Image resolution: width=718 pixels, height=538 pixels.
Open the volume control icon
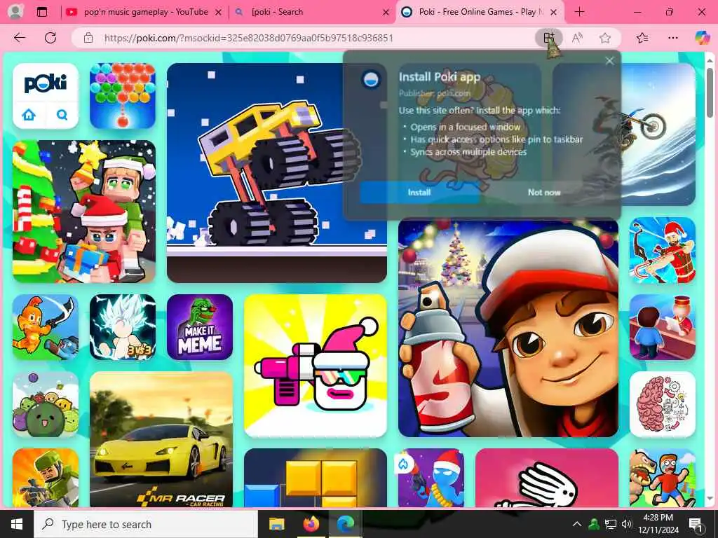(x=626, y=524)
